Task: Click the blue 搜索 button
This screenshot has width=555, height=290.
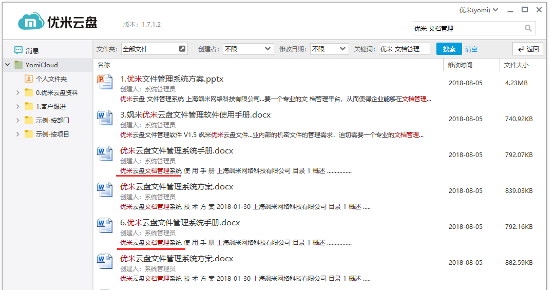Action: [x=449, y=49]
